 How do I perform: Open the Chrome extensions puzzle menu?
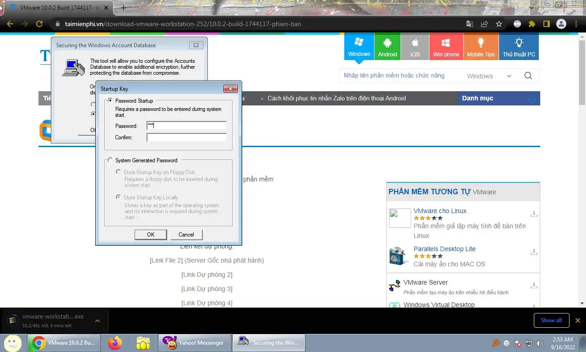point(532,24)
